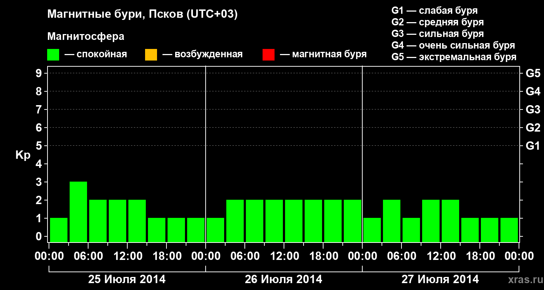Viewport: 544px width, 290px height.
Task: Click the '12:00' time label for 26 Июля
Action: tap(284, 256)
